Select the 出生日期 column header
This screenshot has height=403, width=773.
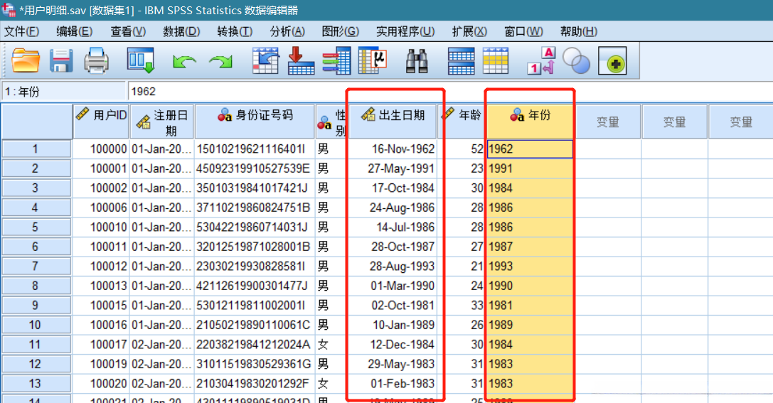coord(393,122)
